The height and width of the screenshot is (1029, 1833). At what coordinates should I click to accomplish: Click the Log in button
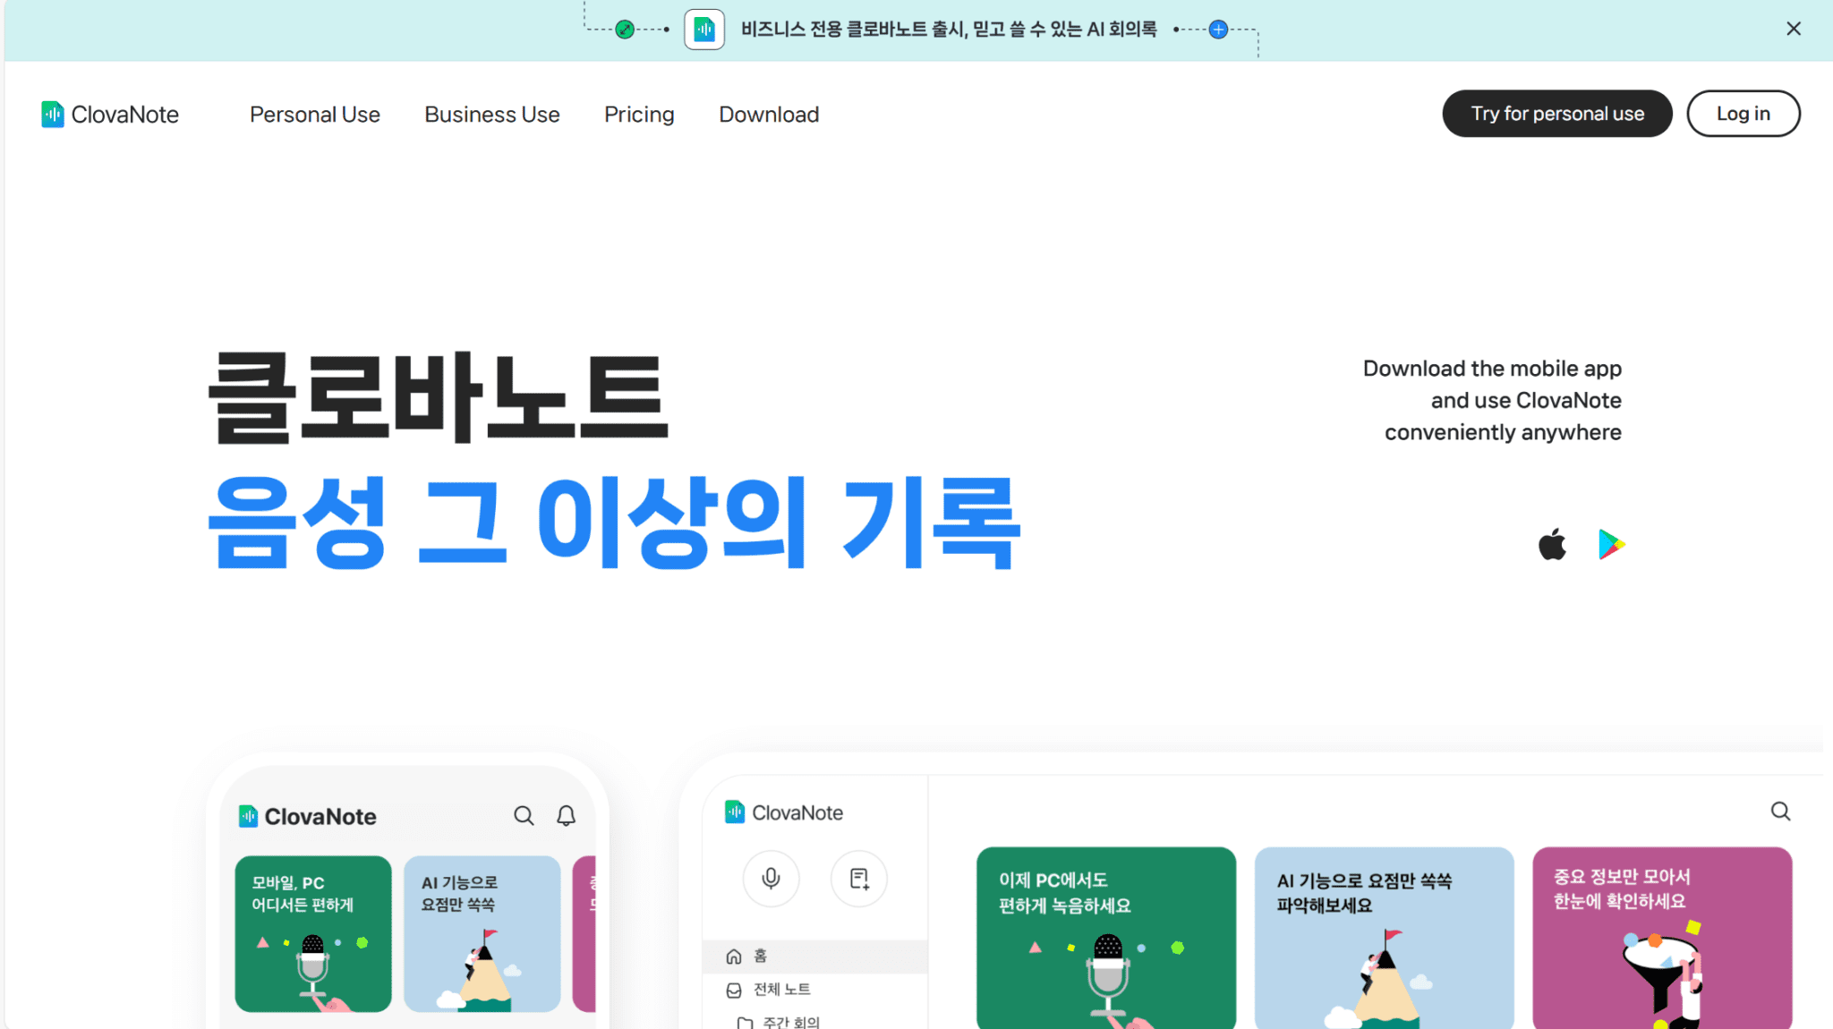point(1743,114)
